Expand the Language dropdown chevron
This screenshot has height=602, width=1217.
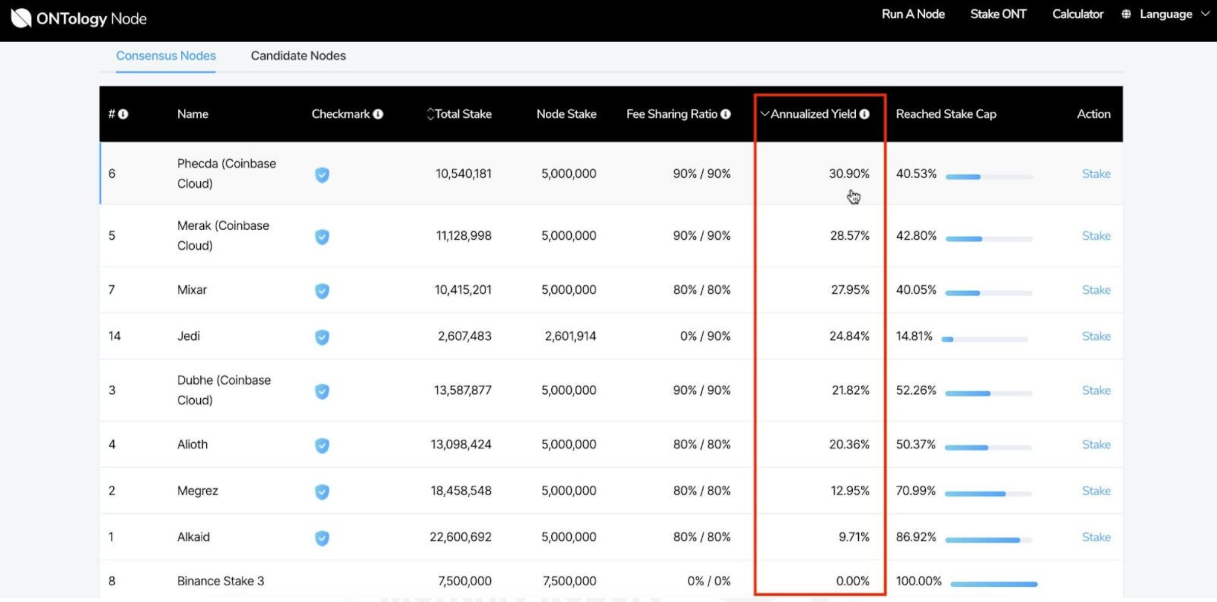pos(1205,14)
